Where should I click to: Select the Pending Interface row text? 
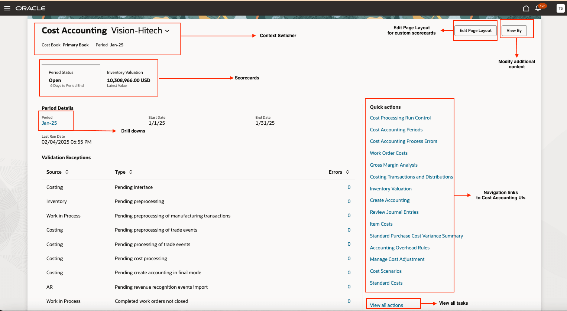point(134,187)
